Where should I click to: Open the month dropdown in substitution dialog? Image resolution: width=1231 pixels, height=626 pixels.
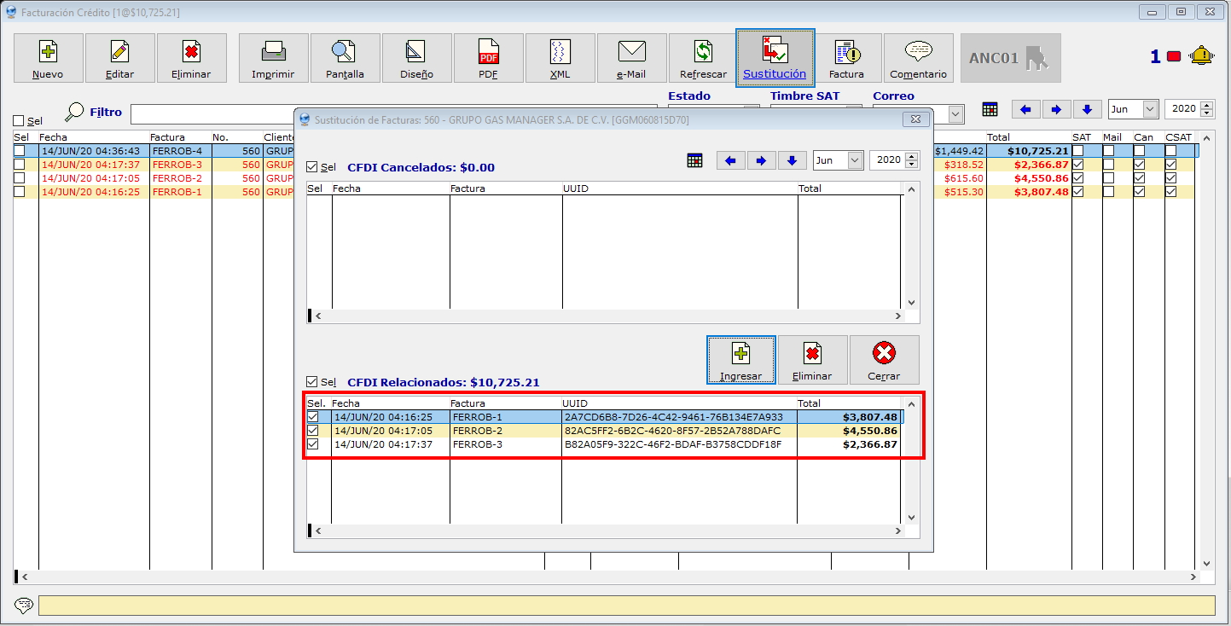click(853, 160)
